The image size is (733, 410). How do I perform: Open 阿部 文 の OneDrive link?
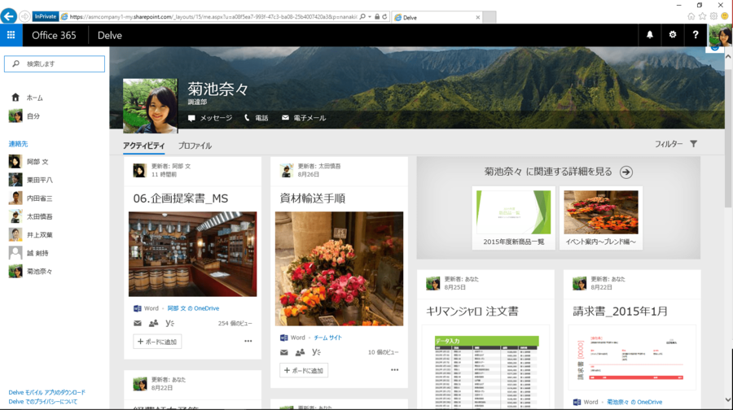[x=193, y=308]
